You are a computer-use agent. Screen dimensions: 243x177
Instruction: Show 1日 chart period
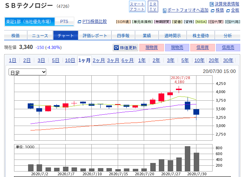point(13,60)
